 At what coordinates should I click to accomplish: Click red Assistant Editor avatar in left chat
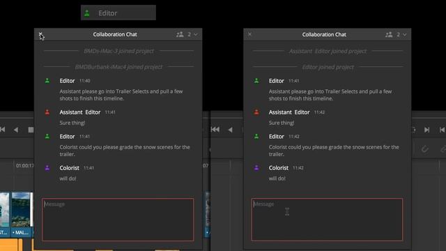point(47,112)
